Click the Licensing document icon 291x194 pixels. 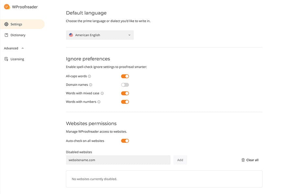pos(6,59)
